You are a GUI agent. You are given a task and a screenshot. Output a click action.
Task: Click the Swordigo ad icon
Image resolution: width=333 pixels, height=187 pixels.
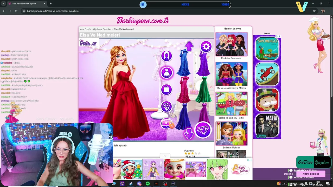[267, 48]
